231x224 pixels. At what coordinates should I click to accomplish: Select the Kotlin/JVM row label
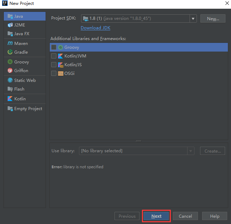(x=75, y=56)
